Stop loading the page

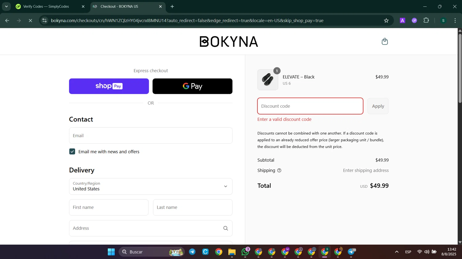tap(30, 21)
